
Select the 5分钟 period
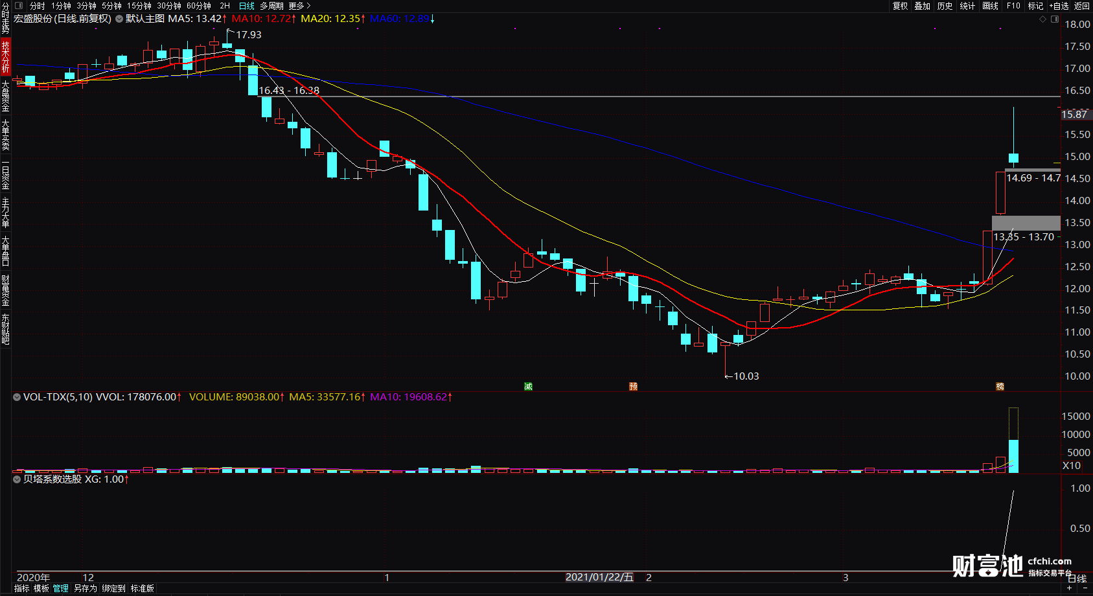coord(111,6)
